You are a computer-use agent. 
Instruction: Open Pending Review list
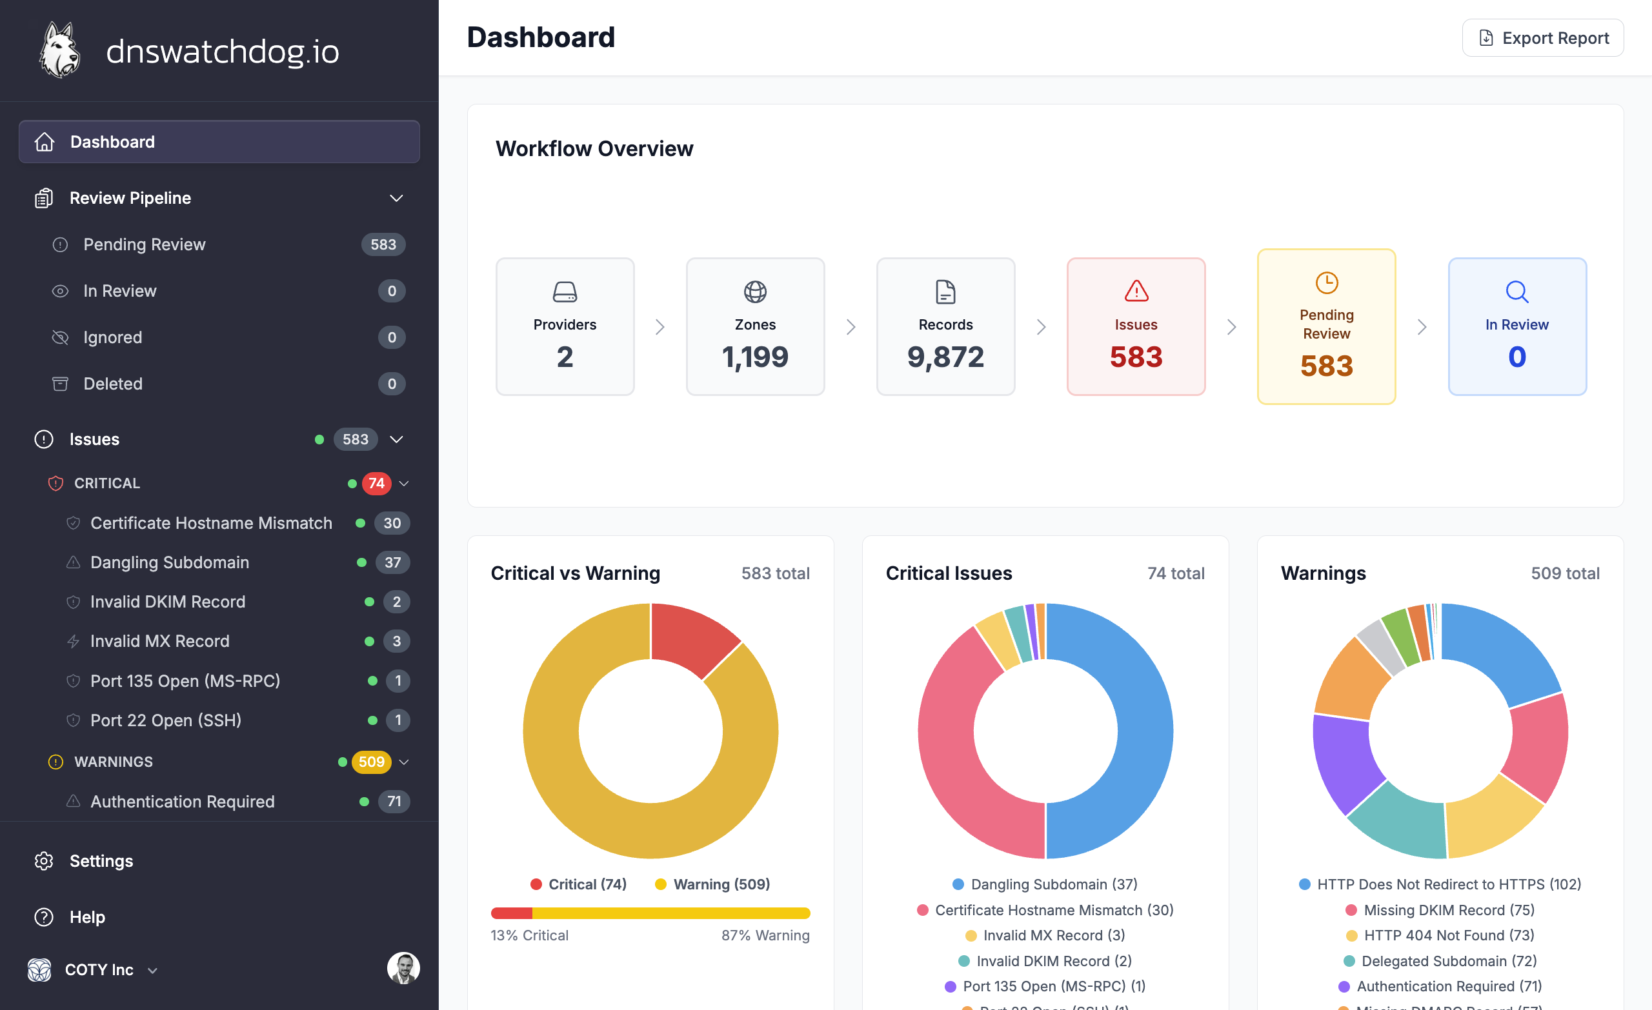pyautogui.click(x=228, y=244)
